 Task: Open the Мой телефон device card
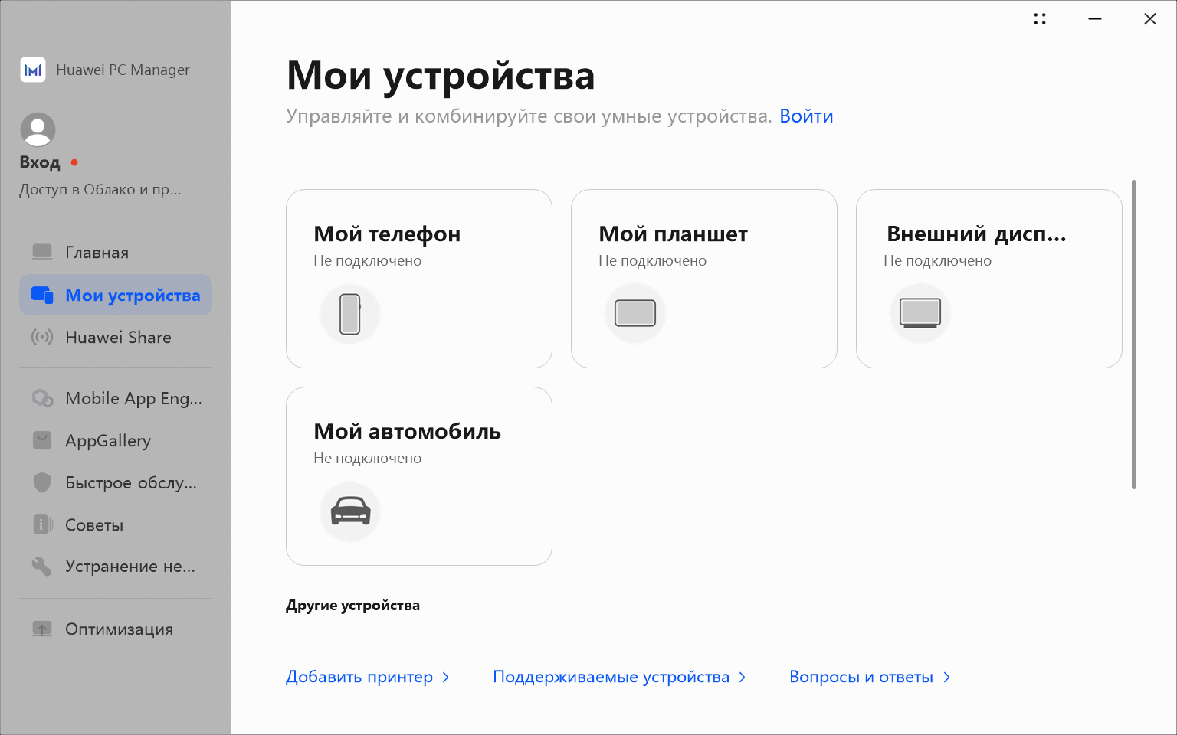[419, 279]
